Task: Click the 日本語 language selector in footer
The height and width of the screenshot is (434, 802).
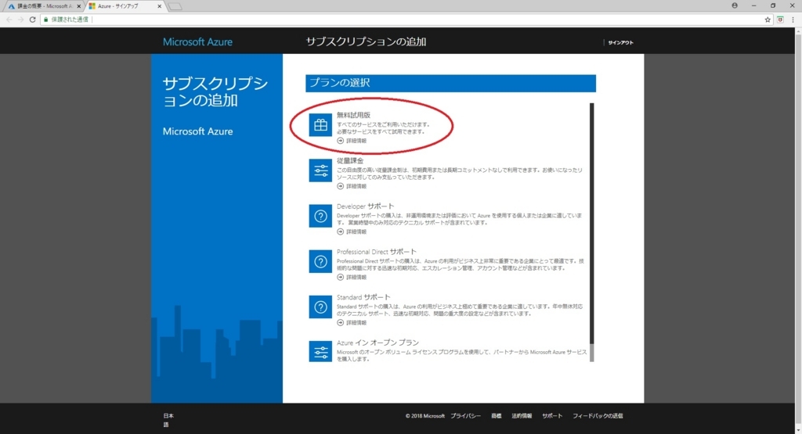Action: click(x=168, y=420)
